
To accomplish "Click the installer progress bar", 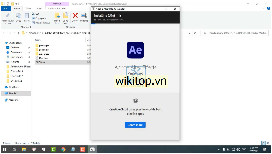I will click(x=135, y=24).
